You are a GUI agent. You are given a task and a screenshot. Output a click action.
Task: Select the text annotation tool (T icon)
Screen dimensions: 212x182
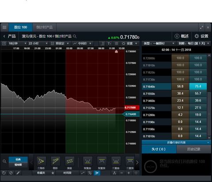tap(109, 43)
